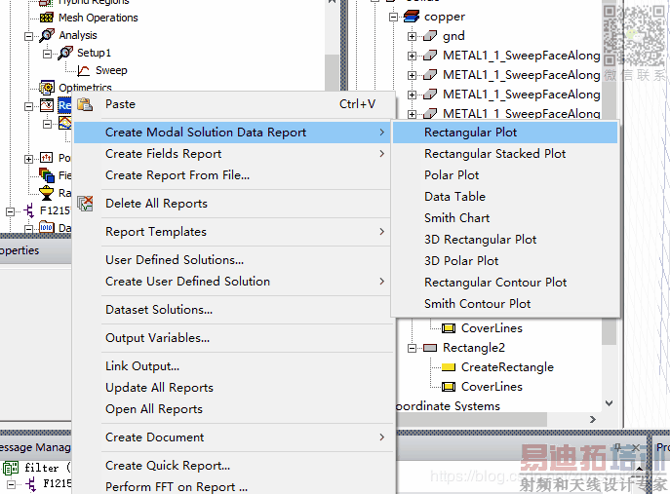
Task: Click the Analysis magnifier icon
Action: coord(47,35)
